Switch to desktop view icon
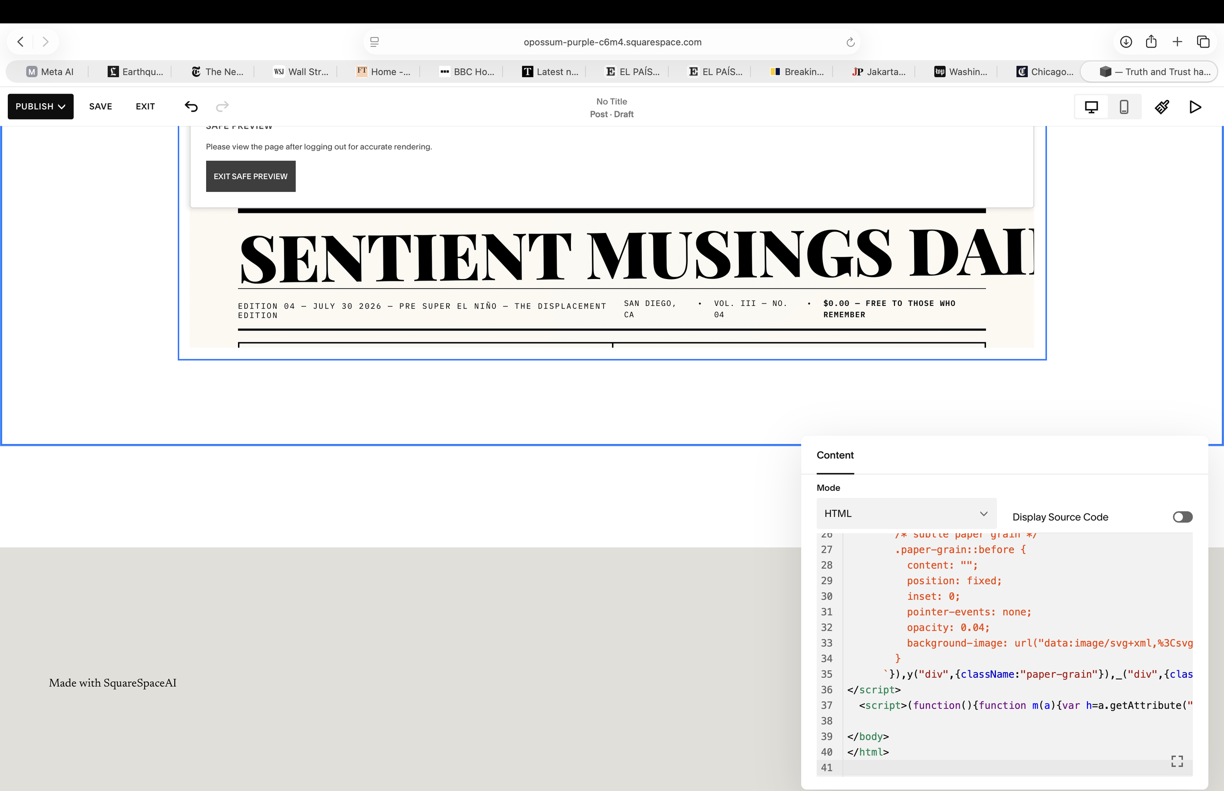1224x791 pixels. click(1091, 107)
